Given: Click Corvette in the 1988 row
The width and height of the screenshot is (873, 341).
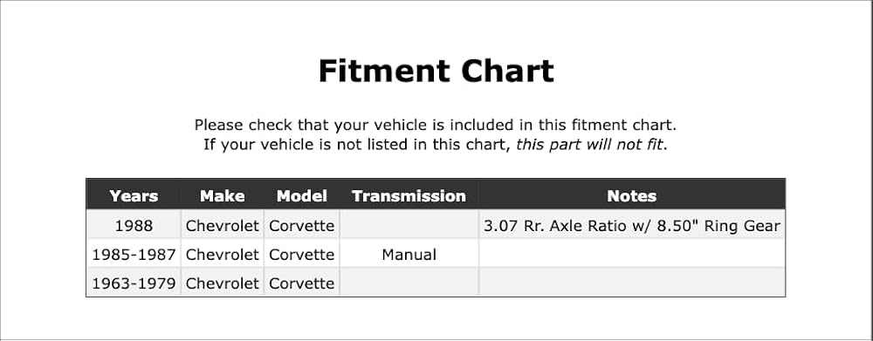Looking at the screenshot, I should 302,226.
